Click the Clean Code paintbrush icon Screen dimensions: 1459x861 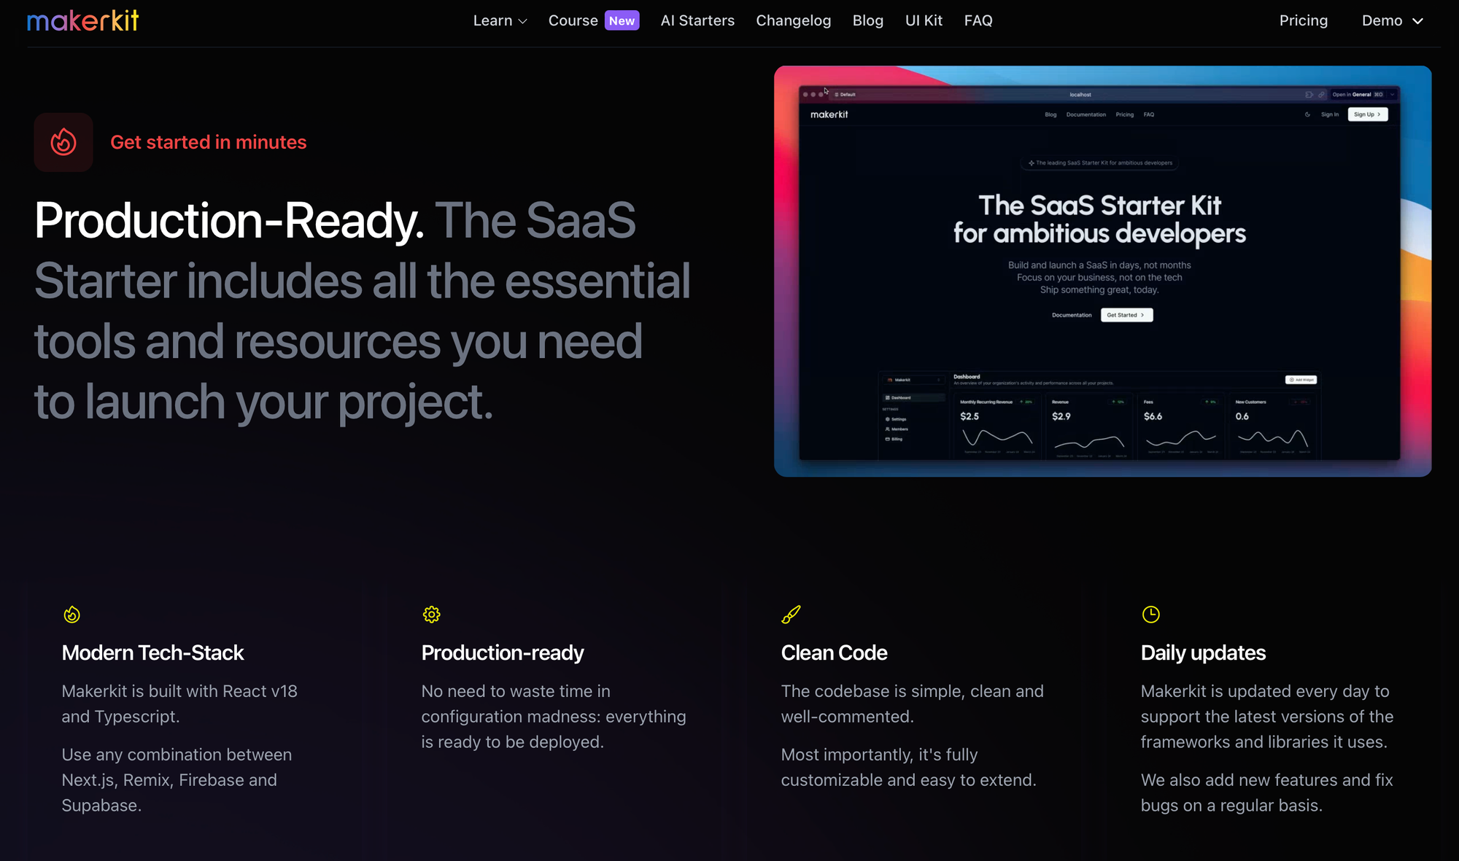pyautogui.click(x=791, y=614)
